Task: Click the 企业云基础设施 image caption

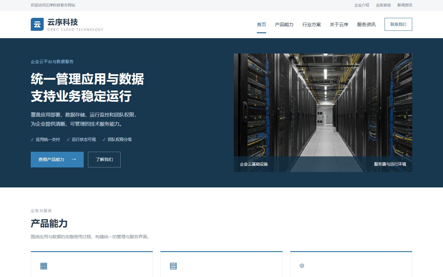Action: click(254, 164)
